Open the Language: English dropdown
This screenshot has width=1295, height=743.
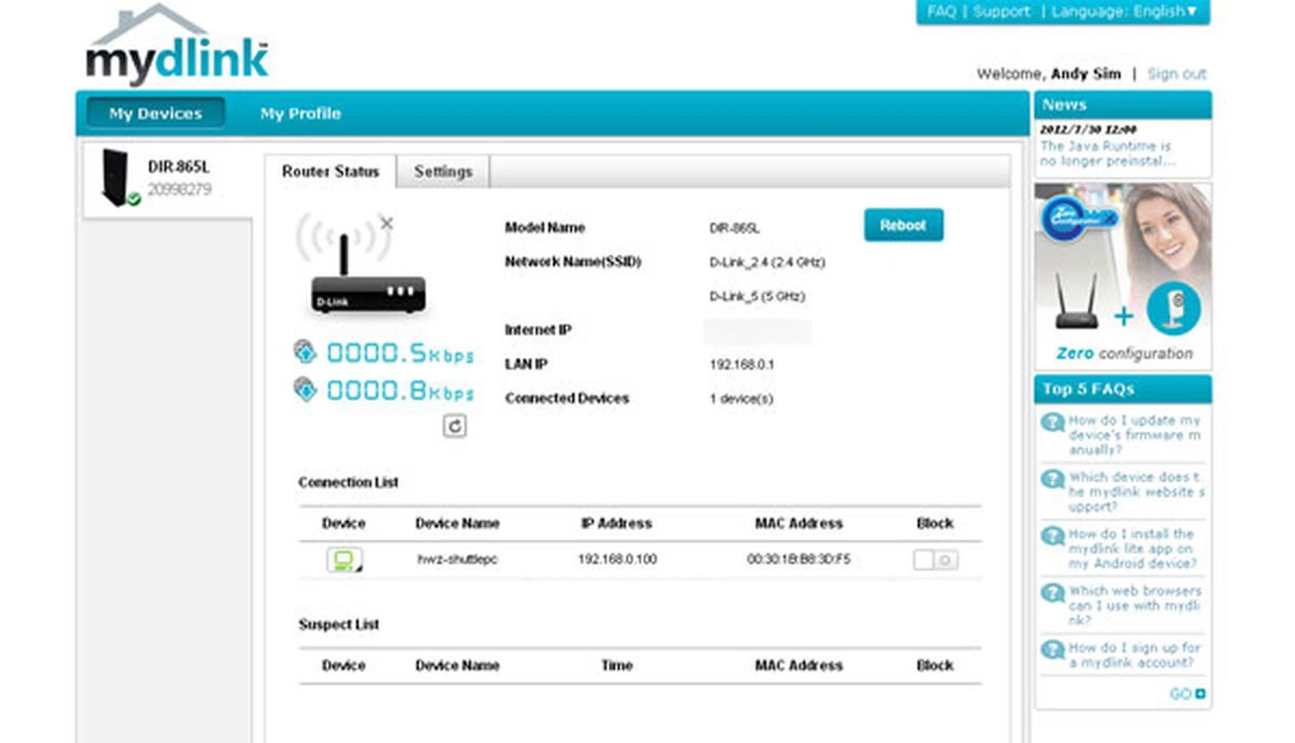pyautogui.click(x=1124, y=11)
